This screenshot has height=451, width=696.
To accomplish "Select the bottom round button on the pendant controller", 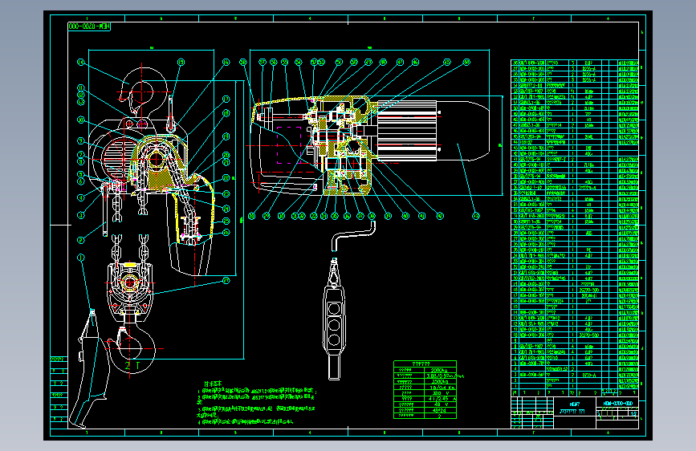I will (x=334, y=340).
